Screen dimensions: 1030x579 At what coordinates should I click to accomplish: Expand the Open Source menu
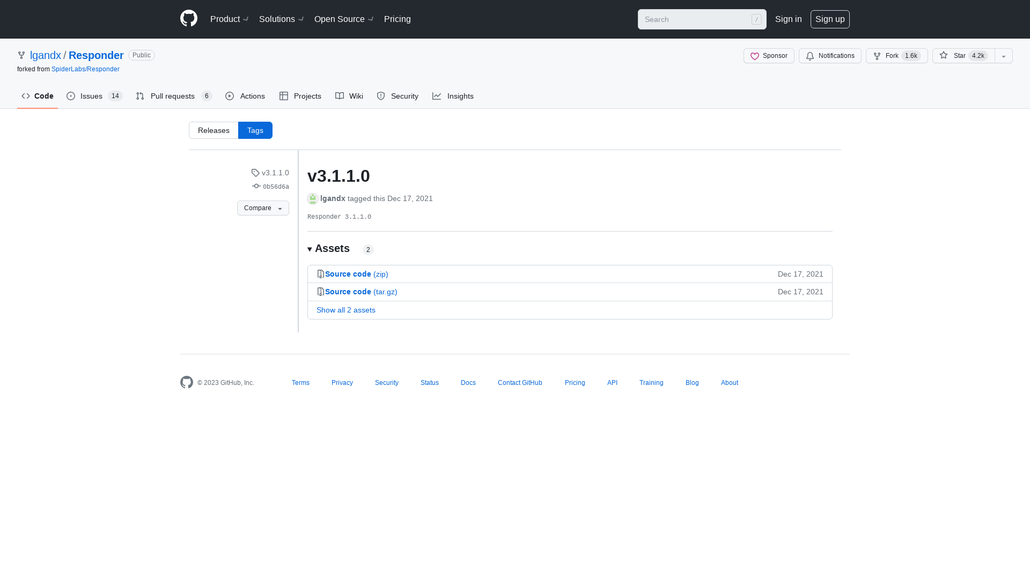[344, 19]
